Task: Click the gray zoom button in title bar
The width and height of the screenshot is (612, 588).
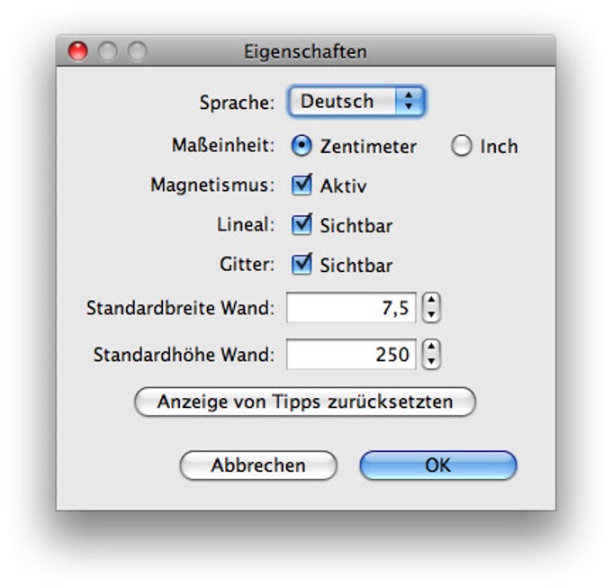Action: click(136, 52)
